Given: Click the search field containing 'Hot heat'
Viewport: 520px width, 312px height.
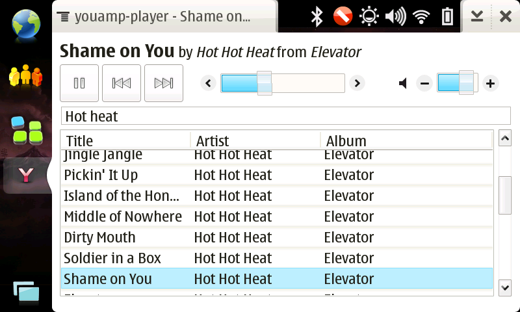Looking at the screenshot, I should pyautogui.click(x=285, y=116).
